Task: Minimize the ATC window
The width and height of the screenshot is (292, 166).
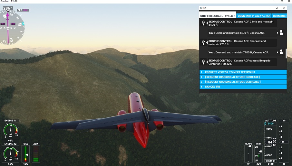Action: pos(269,8)
